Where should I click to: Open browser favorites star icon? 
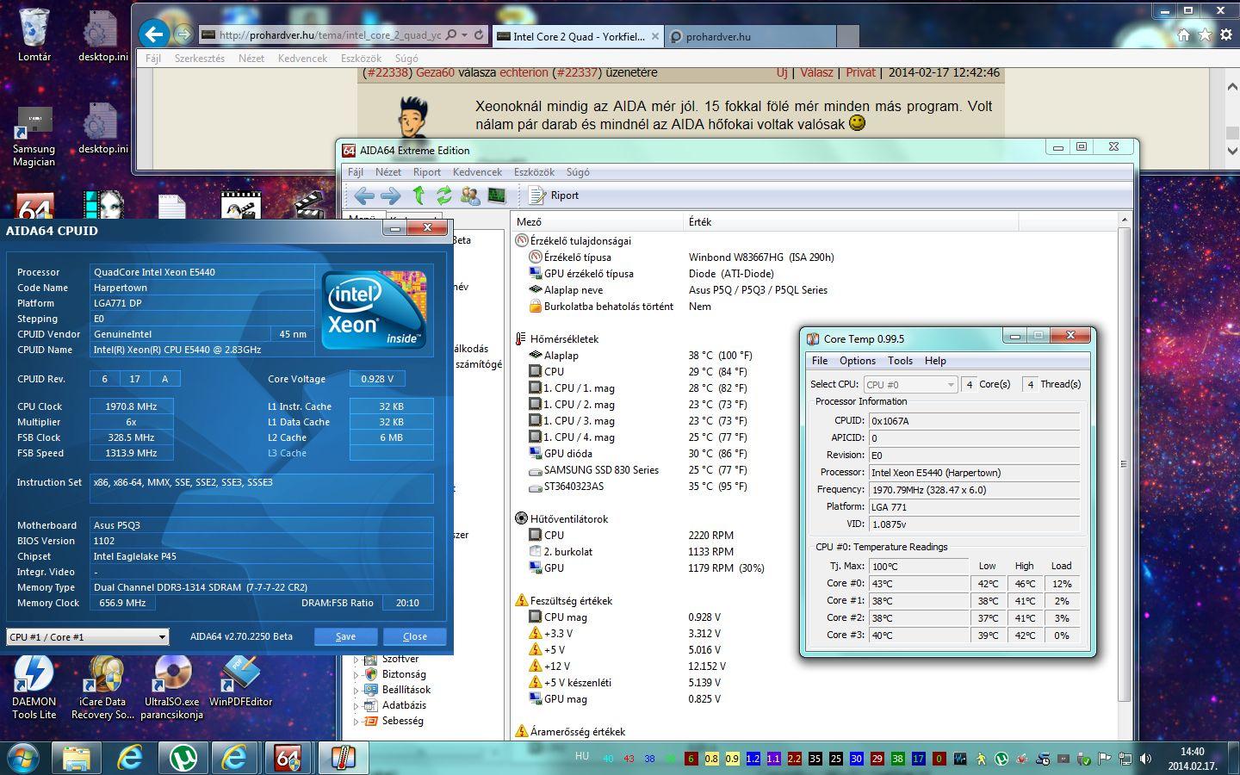pos(1205,35)
